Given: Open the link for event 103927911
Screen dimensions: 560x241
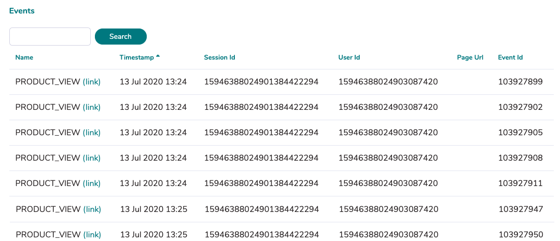Looking at the screenshot, I should 92,183.
